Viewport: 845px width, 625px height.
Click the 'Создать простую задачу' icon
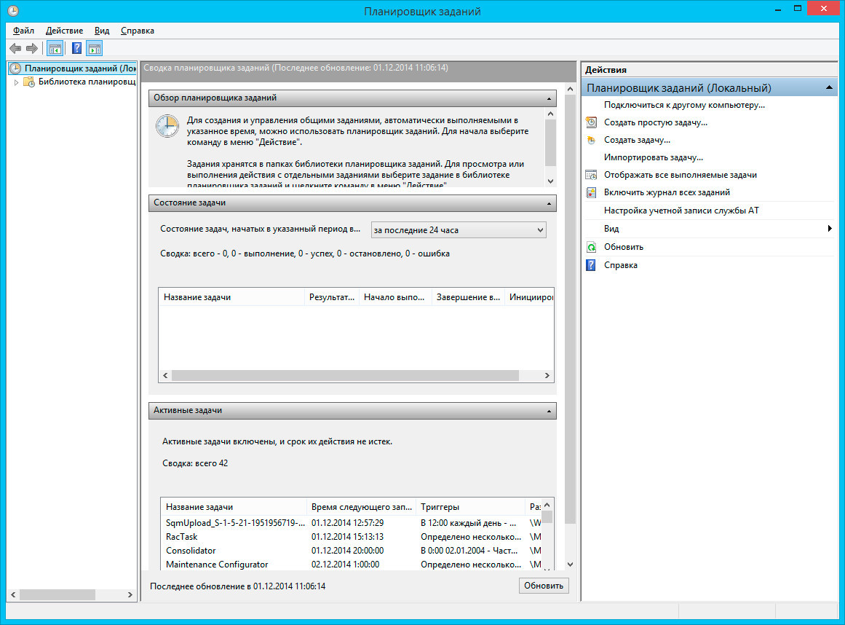[x=591, y=122]
